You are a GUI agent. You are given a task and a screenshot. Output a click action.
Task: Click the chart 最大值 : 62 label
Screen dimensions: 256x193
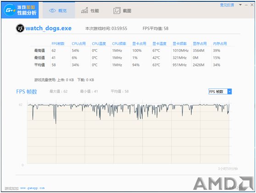[x=59, y=91]
